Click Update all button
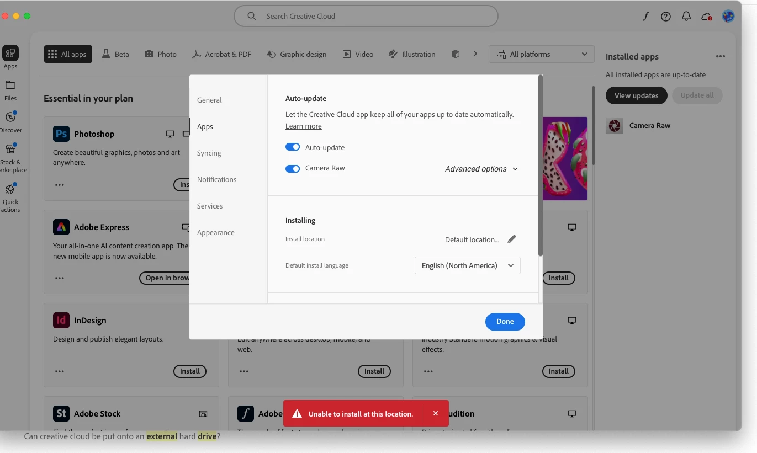Screen dimensions: 757x453 point(697,95)
